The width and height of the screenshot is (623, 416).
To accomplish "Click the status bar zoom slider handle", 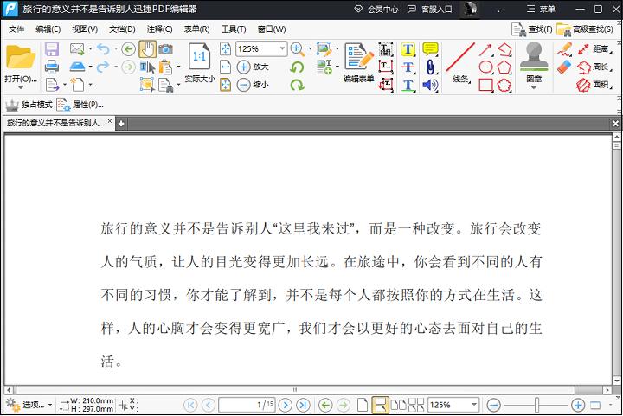I will click(536, 405).
